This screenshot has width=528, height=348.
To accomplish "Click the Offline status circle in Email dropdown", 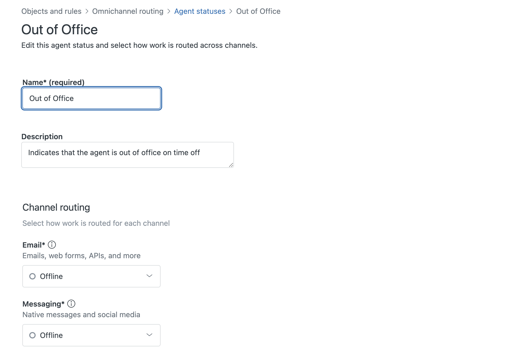I will coord(32,276).
